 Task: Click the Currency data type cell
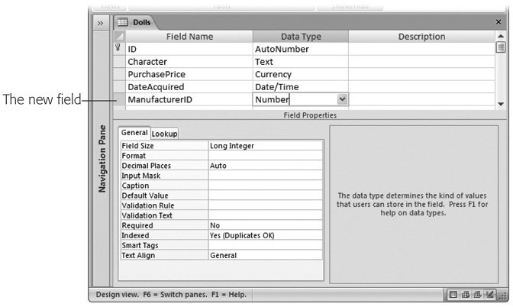click(301, 74)
